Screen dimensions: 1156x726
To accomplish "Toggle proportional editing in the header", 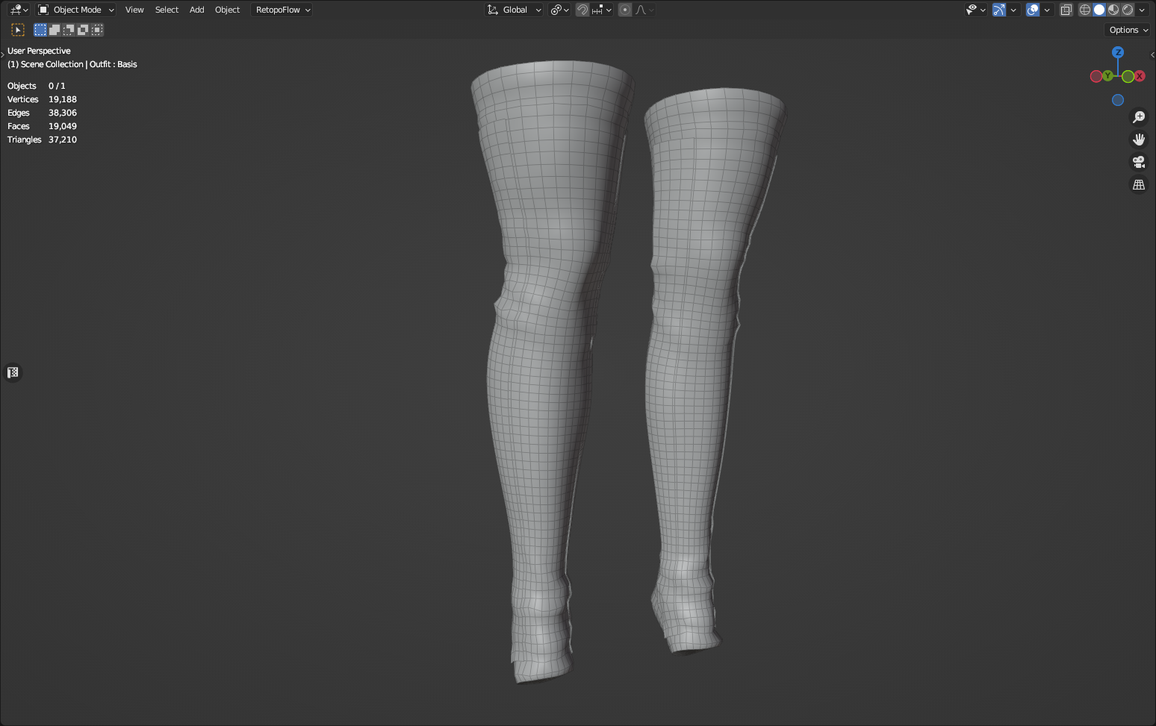I will [625, 10].
